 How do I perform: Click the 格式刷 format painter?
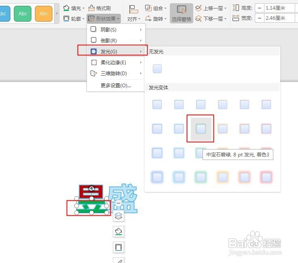99,8
